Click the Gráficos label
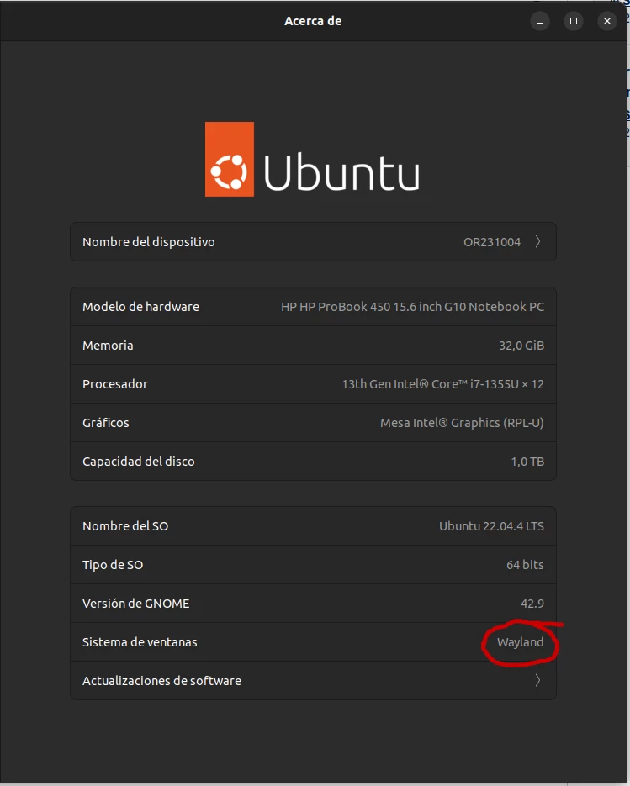The width and height of the screenshot is (630, 786). pos(105,423)
